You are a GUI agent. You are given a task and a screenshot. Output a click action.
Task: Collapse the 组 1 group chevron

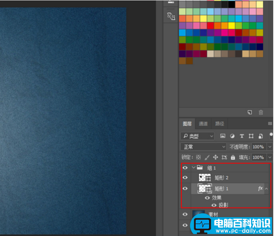193,168
